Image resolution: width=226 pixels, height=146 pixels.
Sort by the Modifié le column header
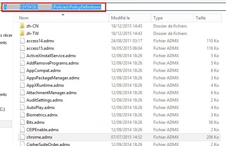click(x=121, y=18)
